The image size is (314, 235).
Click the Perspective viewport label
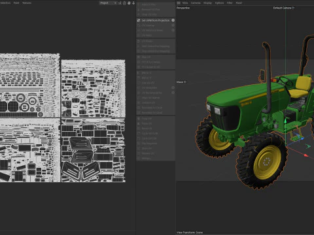tap(183, 8)
